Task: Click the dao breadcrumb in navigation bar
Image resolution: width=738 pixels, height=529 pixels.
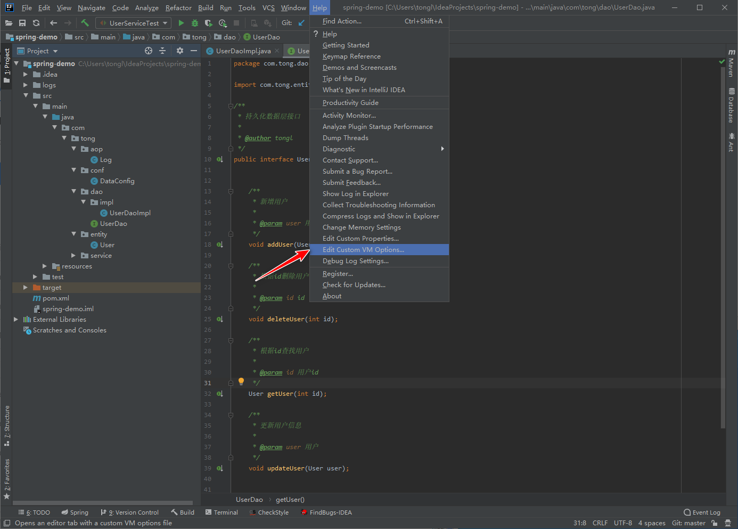Action: [x=225, y=37]
